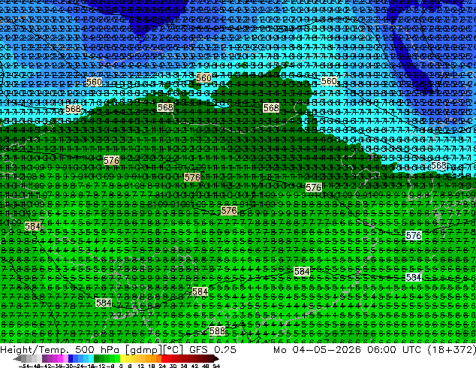Click the '(18+372)' forecast run text
This screenshot has height=368, width=476.
pos(451,350)
